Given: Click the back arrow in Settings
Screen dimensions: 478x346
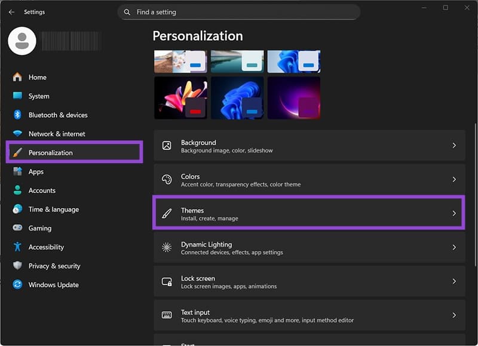Looking at the screenshot, I should click(11, 12).
